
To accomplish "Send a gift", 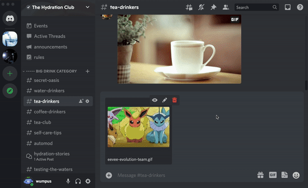I will (x=260, y=175).
